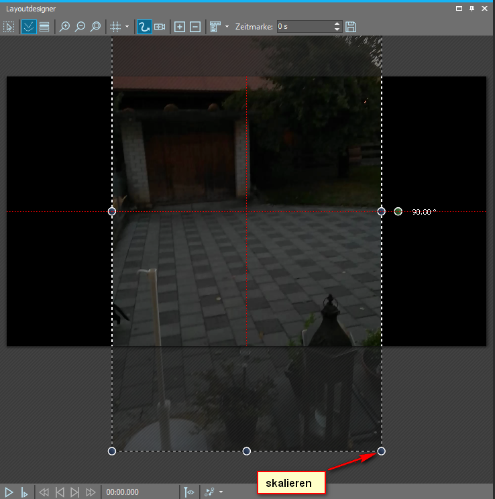Image resolution: width=495 pixels, height=499 pixels.
Task: Click the bottom-right scaling handle of the image
Action: pos(381,451)
